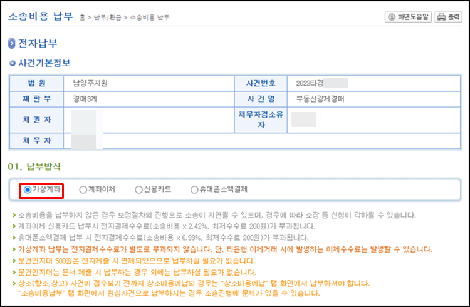Click the 출력 print button
Screen dimensions: 470x307
[x=448, y=17]
